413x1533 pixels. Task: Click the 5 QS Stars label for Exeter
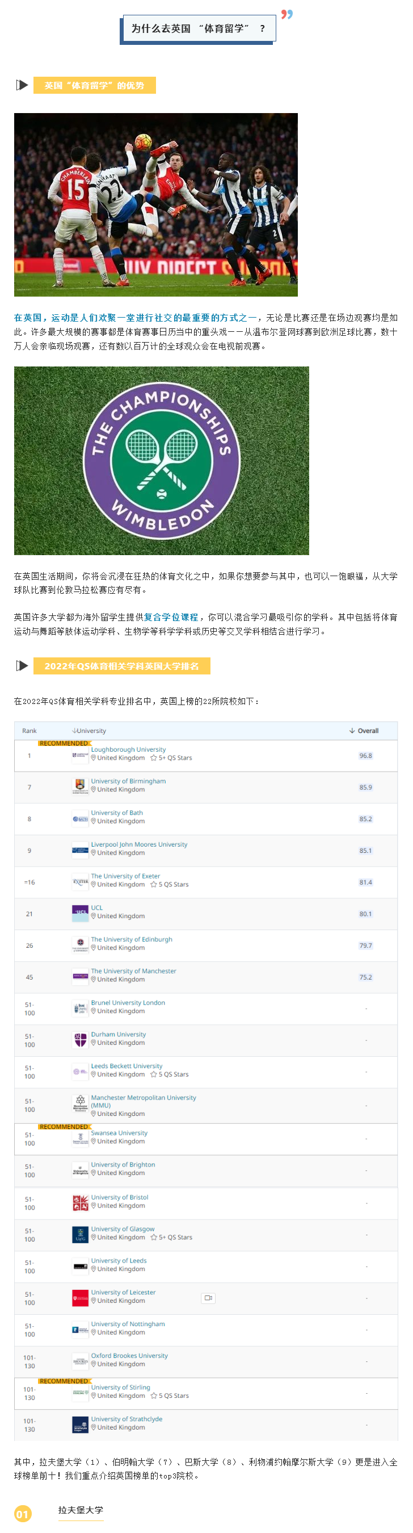click(174, 884)
